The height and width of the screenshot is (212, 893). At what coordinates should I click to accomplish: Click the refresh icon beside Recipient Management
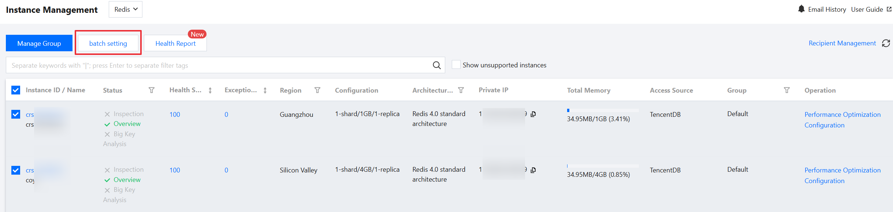point(886,43)
